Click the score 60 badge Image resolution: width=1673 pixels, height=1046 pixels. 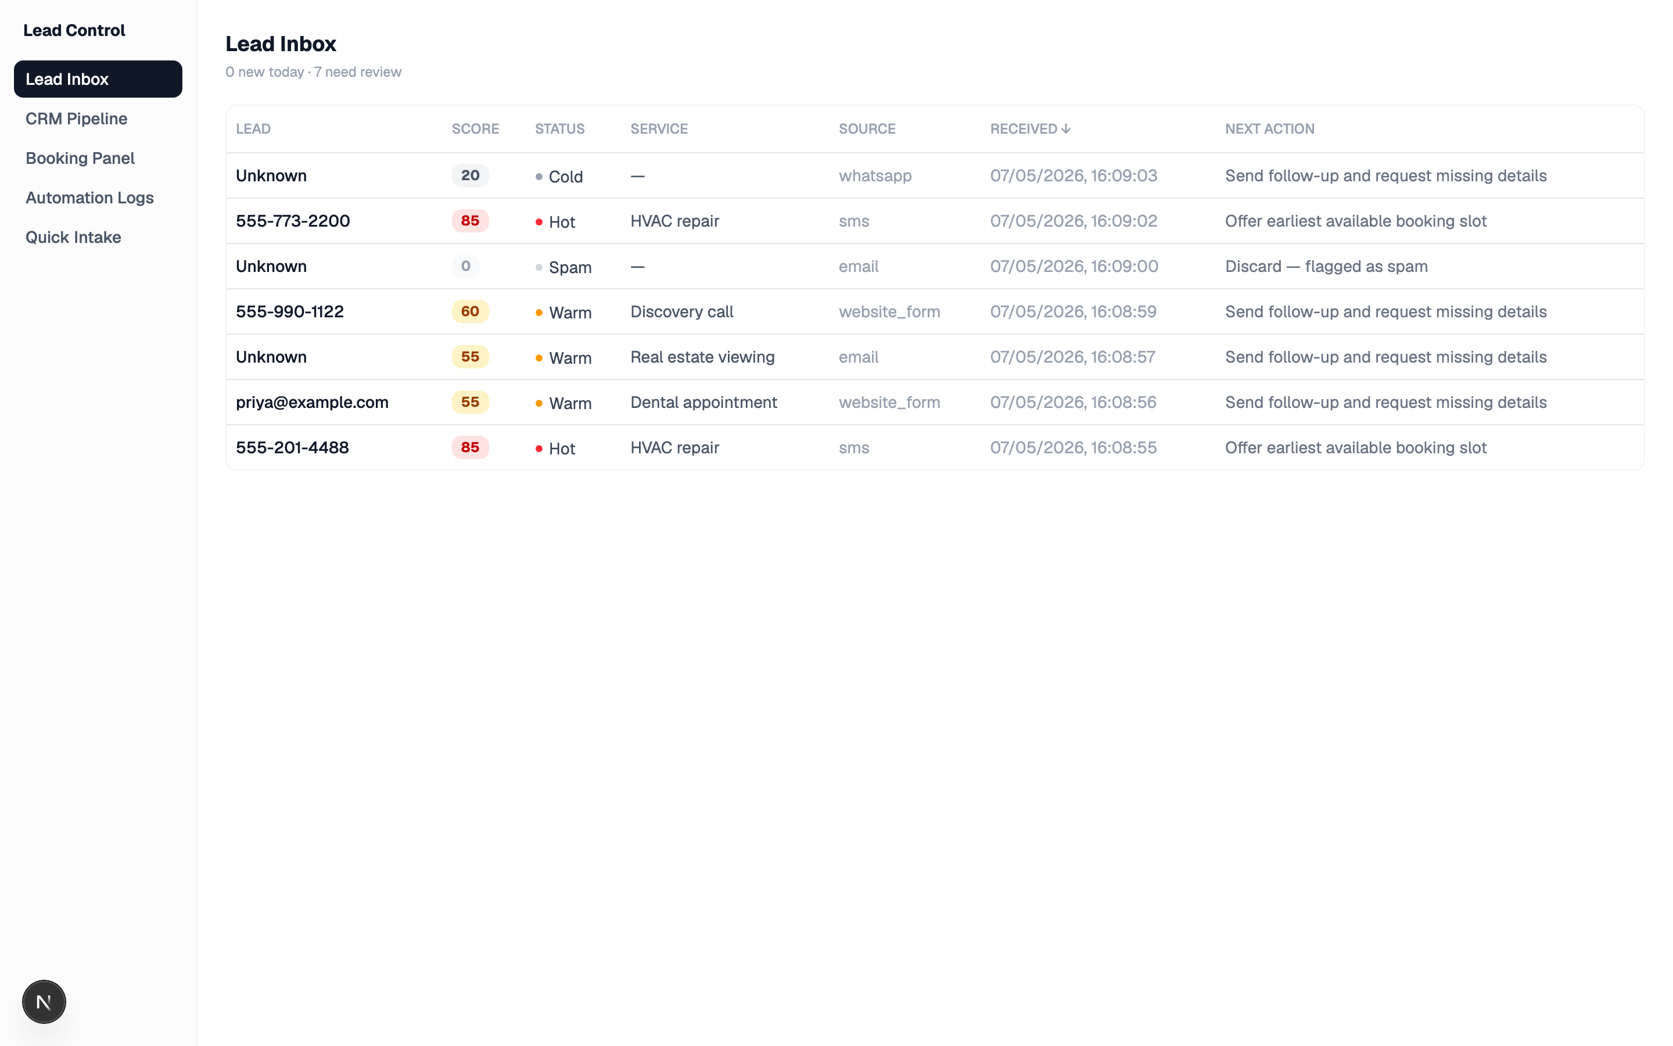470,311
